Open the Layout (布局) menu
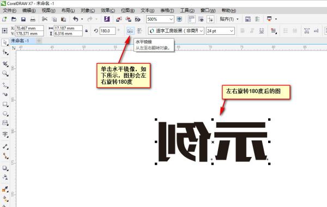The height and width of the screenshot is (207, 327). pyautogui.click(x=68, y=10)
